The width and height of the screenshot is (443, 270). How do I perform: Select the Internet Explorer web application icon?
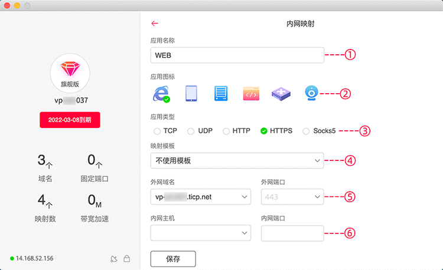click(161, 94)
